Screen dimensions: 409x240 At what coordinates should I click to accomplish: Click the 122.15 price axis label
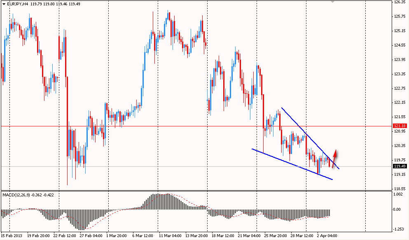pos(400,103)
